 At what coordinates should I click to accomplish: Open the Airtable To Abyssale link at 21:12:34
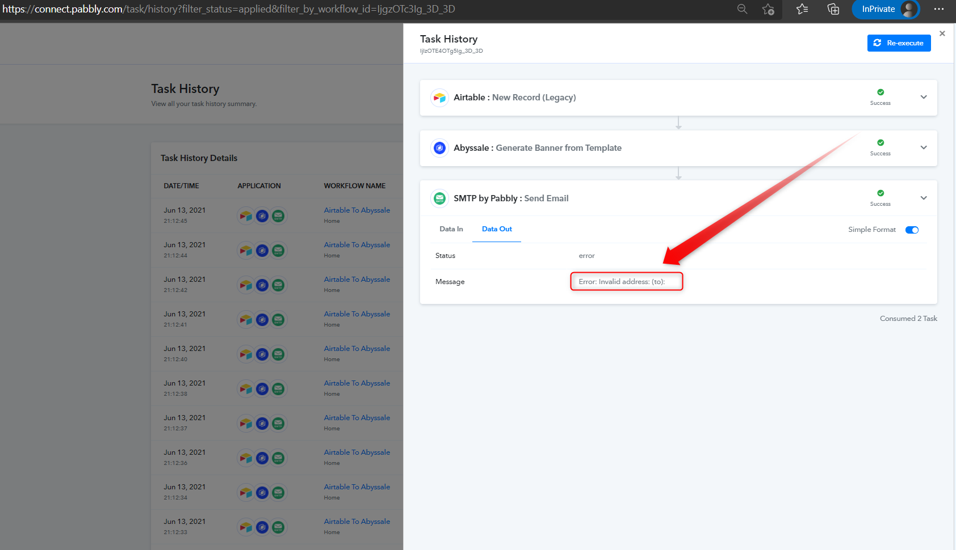pyautogui.click(x=357, y=487)
